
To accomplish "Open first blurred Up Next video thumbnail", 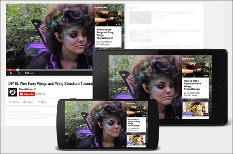I will [140, 17].
